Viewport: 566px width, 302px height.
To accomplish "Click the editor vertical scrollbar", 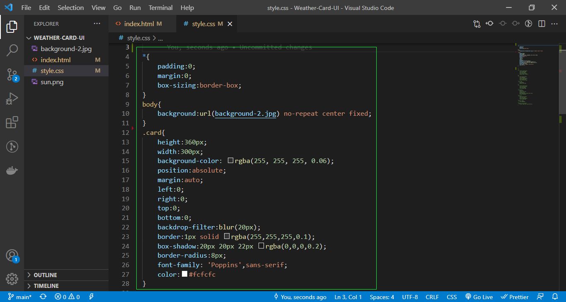I will click(x=563, y=79).
